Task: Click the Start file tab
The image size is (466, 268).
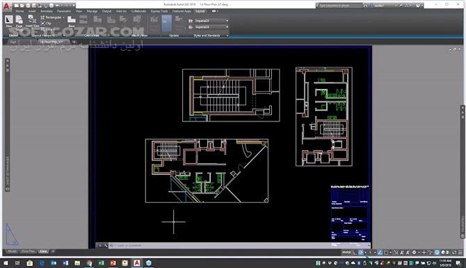Action: pos(13,42)
